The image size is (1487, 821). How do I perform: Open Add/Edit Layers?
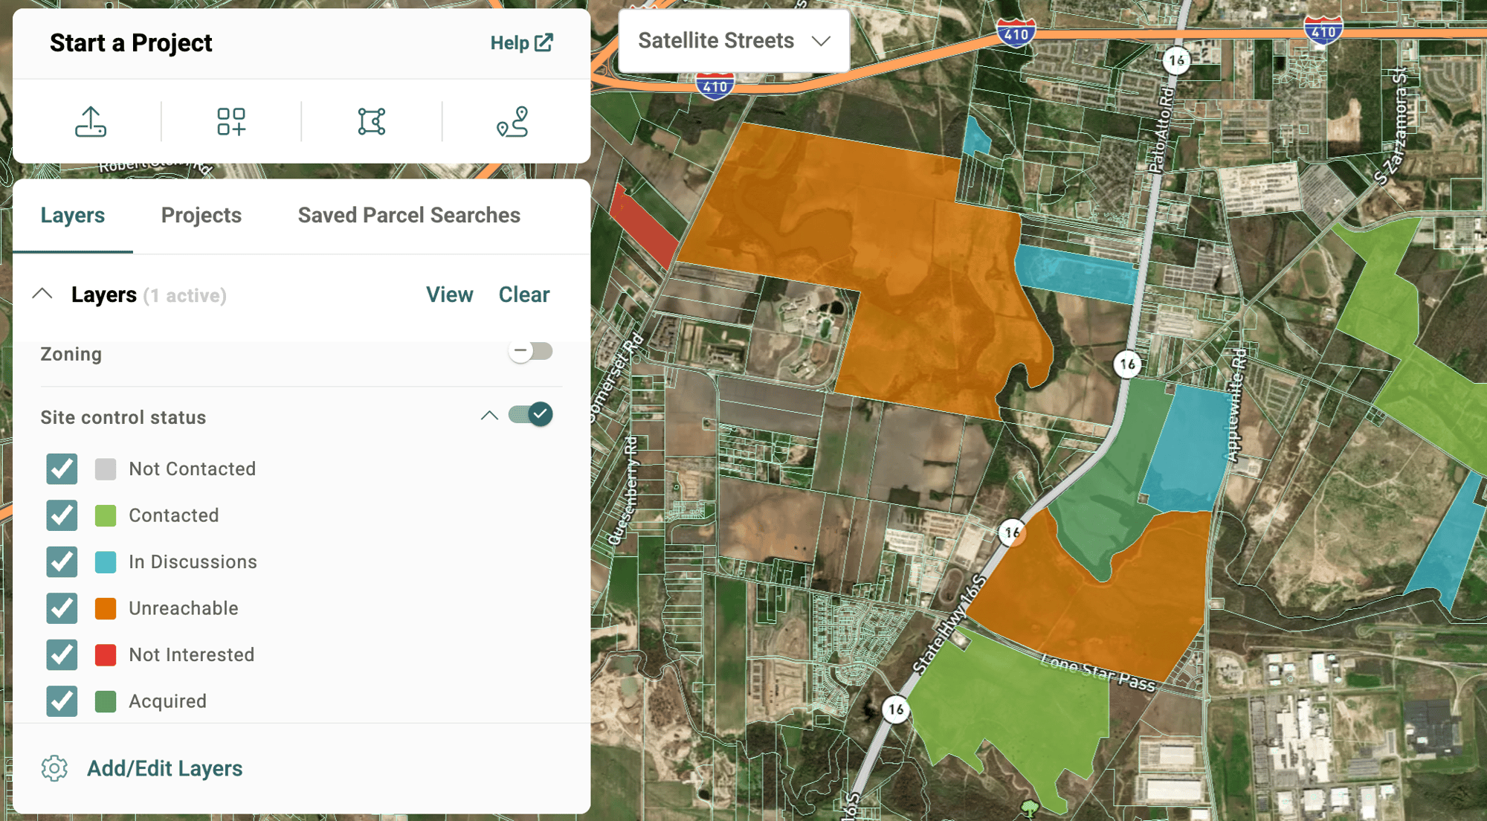pos(164,768)
